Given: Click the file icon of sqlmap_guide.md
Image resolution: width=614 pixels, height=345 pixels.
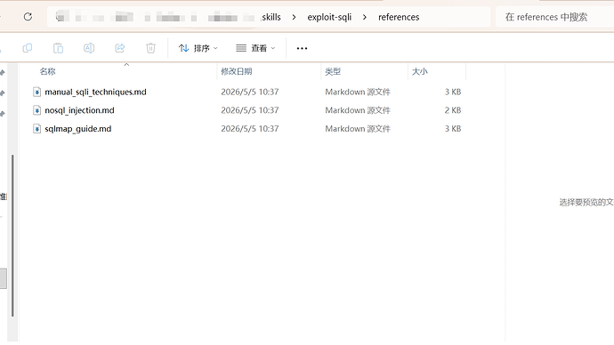Looking at the screenshot, I should [x=36, y=129].
